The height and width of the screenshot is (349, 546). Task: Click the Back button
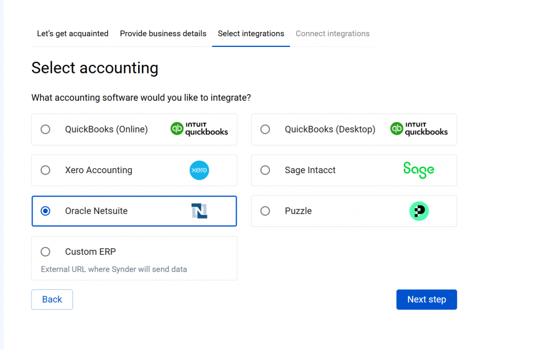pyautogui.click(x=52, y=299)
